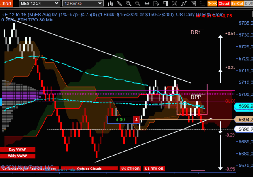Click the Outside Clouds button
Viewport: 253px width, 177px height.
click(x=89, y=169)
